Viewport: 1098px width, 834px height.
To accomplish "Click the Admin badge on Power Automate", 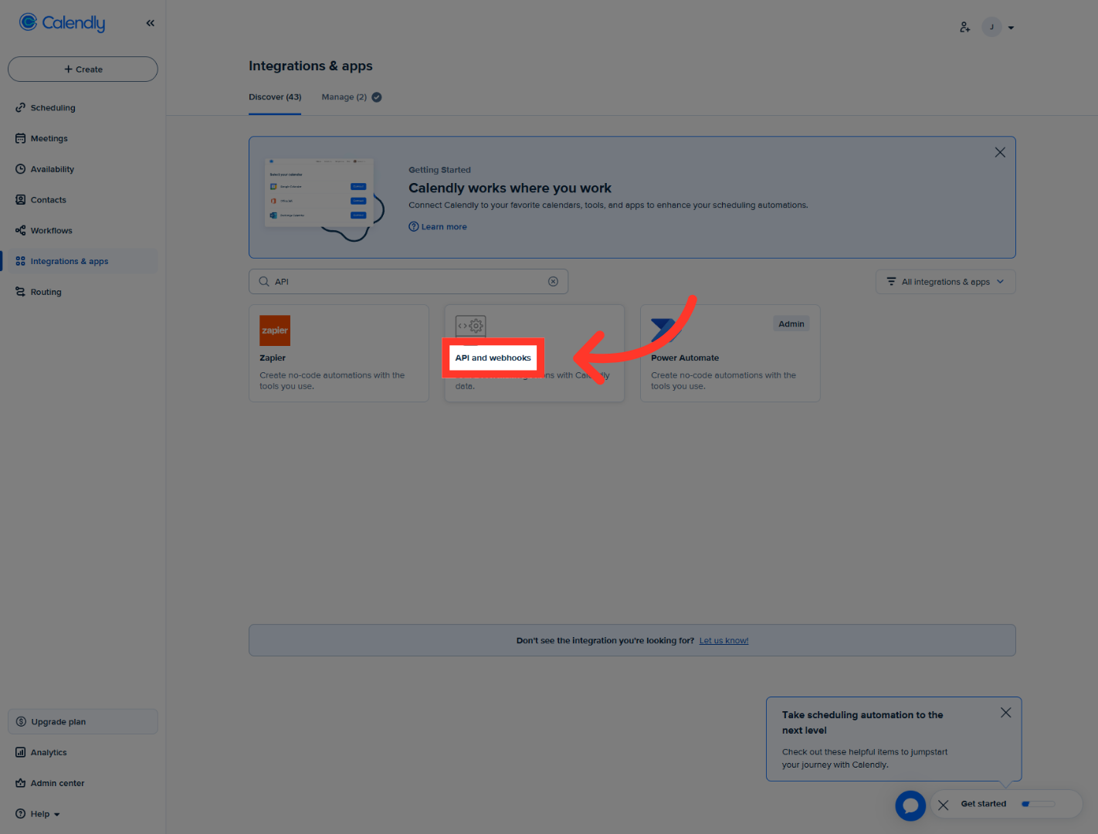I will (x=791, y=324).
